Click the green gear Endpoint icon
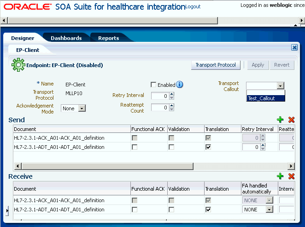The height and width of the screenshot is (227, 305). 18,65
